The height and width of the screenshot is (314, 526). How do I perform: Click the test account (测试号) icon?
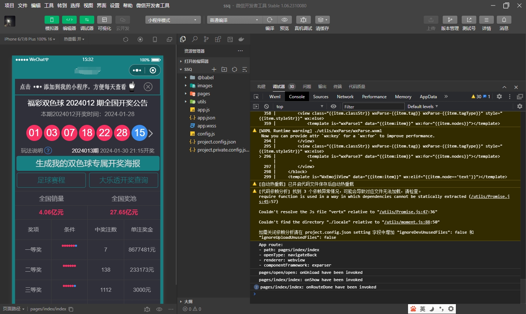pyautogui.click(x=469, y=20)
